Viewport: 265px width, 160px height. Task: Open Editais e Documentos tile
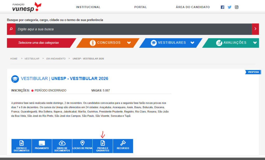[x=21, y=146]
